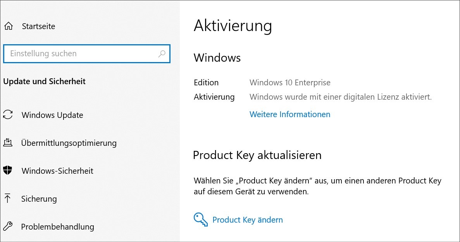The image size is (460, 242).
Task: Select the Windows 10 Enterprise edition text
Action: [290, 82]
